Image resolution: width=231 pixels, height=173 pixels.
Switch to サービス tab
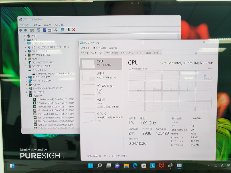point(157,53)
